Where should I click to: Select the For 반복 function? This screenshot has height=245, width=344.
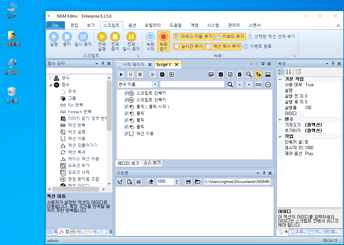tap(75, 105)
